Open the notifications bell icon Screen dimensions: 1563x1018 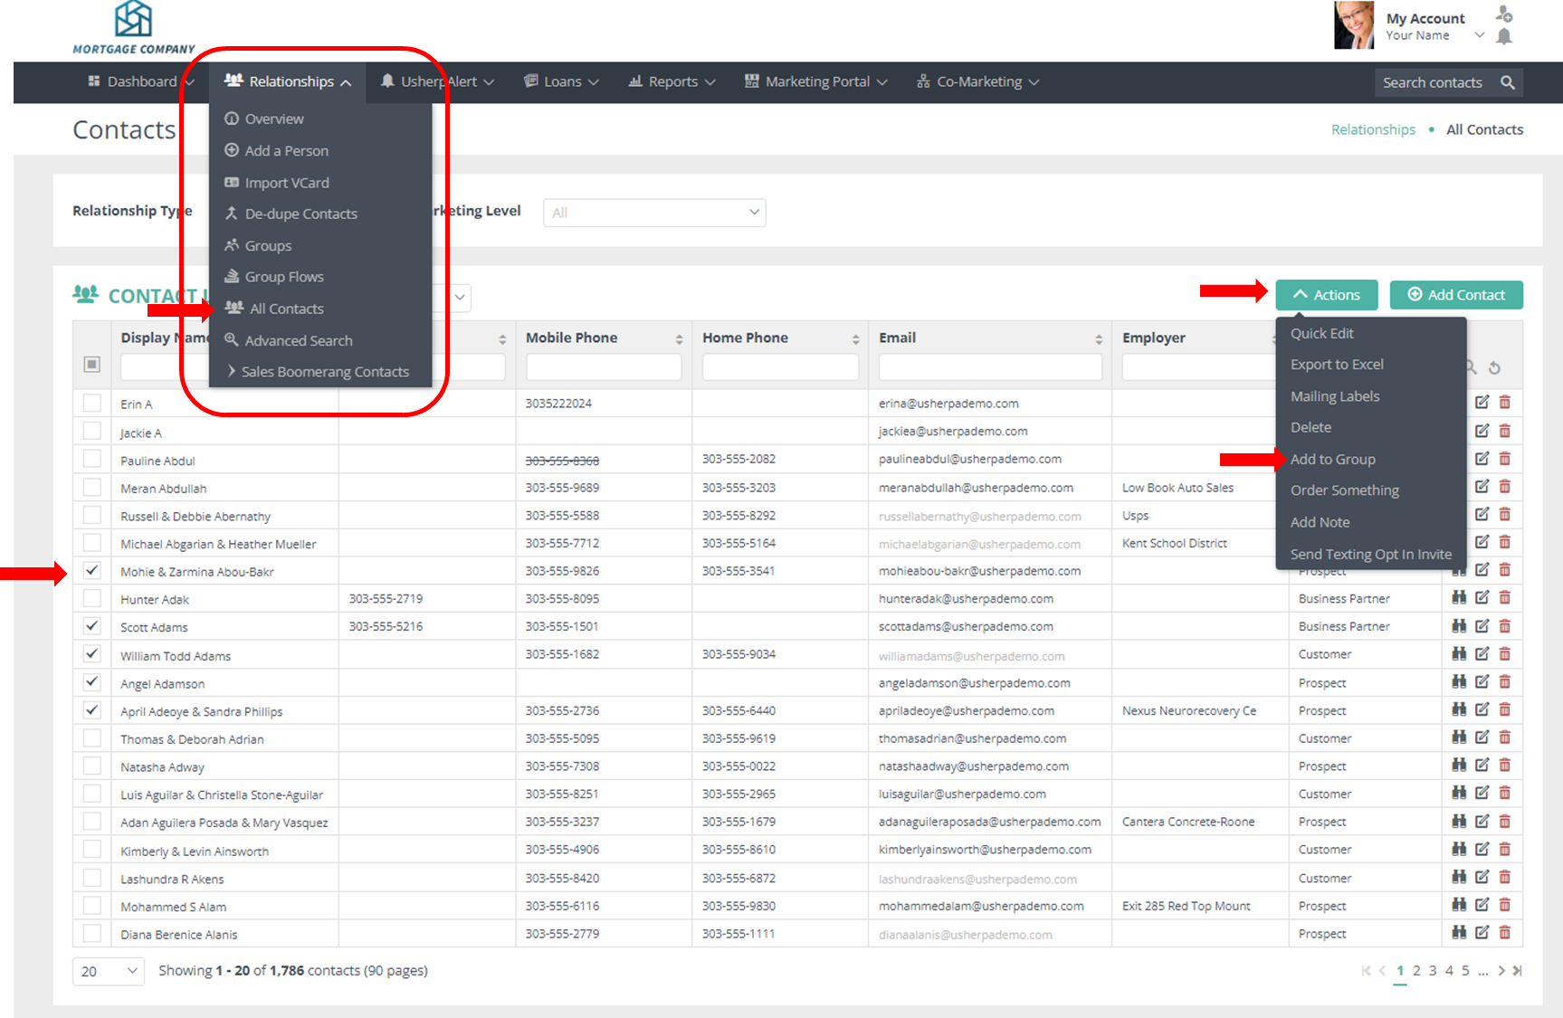[x=1504, y=36]
